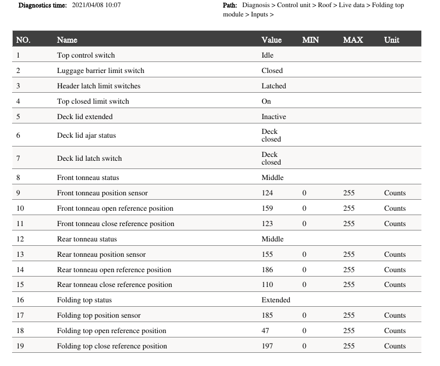Click the NO. column header
The image size is (440, 366).
click(23, 40)
